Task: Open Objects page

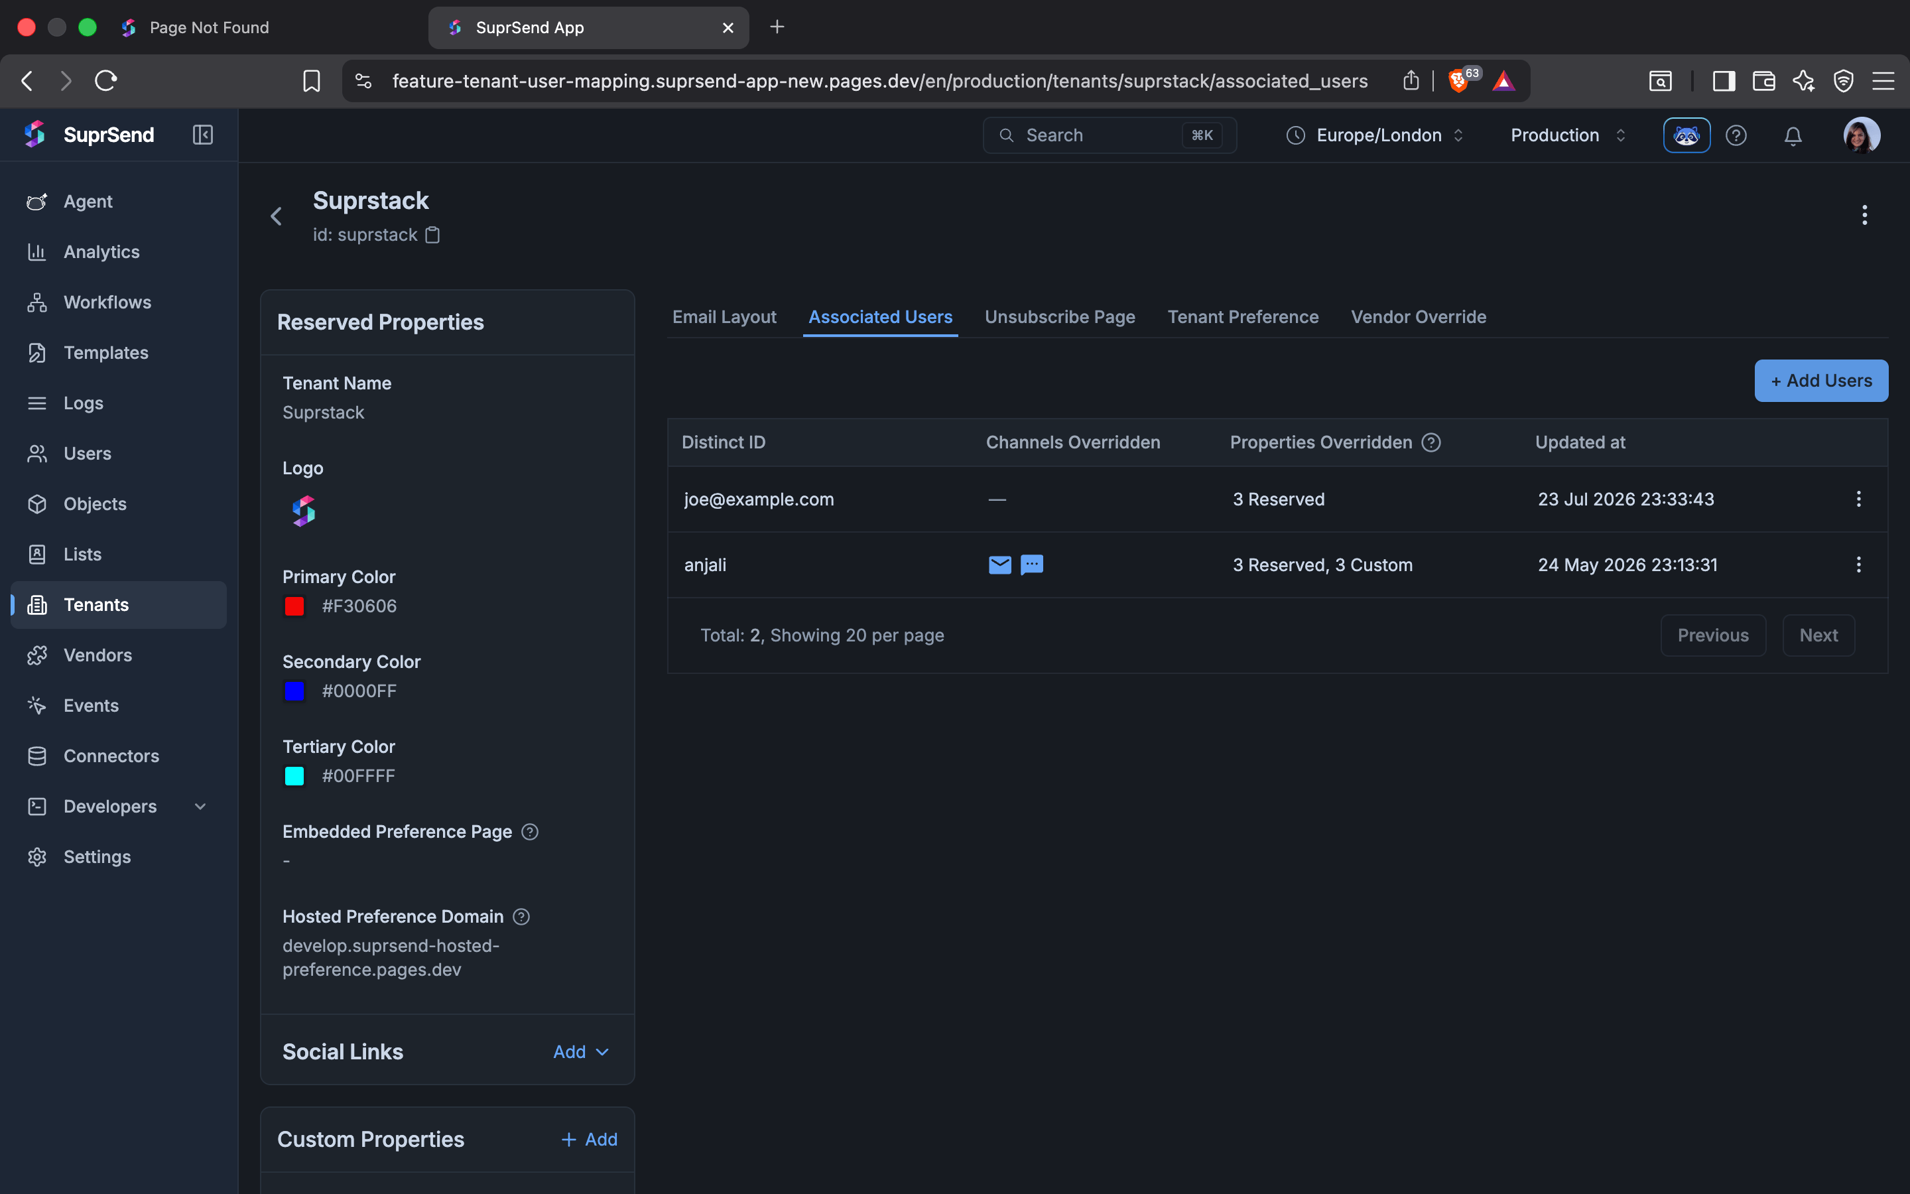Action: (x=119, y=504)
